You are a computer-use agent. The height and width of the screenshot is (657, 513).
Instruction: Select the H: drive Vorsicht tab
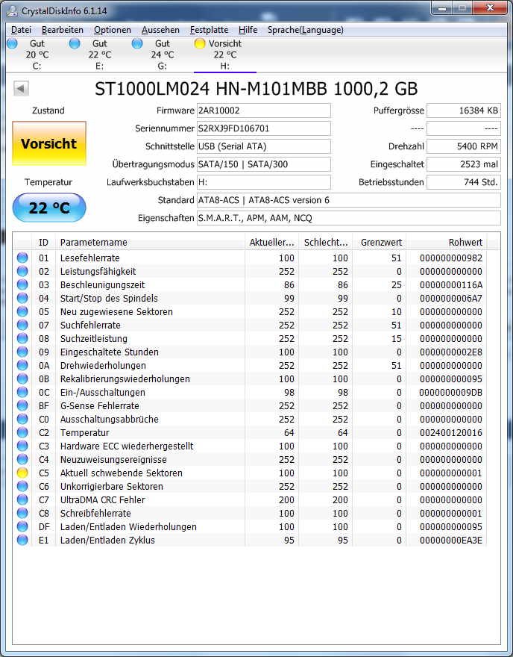click(225, 55)
